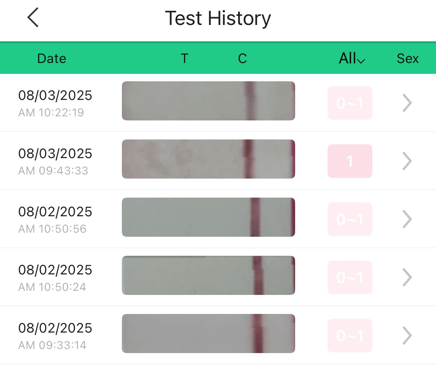Tap the 0~1 result badge for 10:50:24
This screenshot has width=436, height=368.
(x=350, y=277)
